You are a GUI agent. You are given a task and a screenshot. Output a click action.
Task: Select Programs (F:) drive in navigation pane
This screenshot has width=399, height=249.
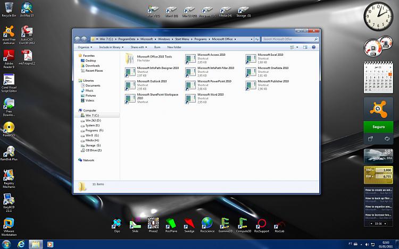click(x=92, y=131)
